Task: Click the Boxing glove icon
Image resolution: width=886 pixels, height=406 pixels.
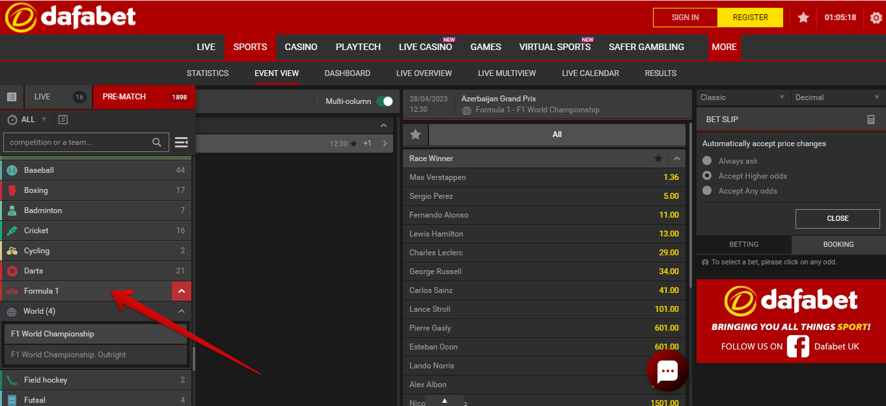Action: tap(12, 190)
